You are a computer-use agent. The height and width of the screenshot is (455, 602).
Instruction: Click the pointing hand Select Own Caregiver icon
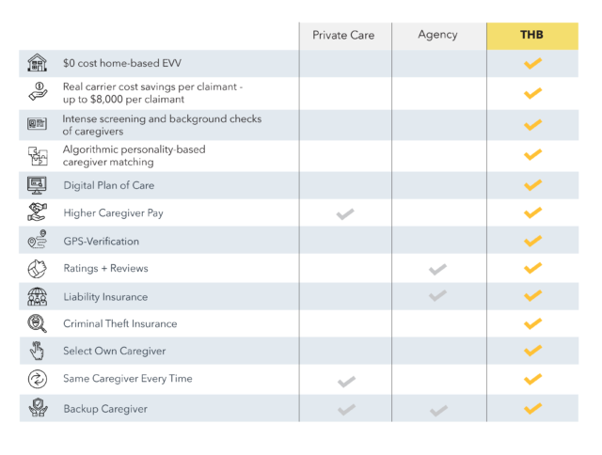37,351
